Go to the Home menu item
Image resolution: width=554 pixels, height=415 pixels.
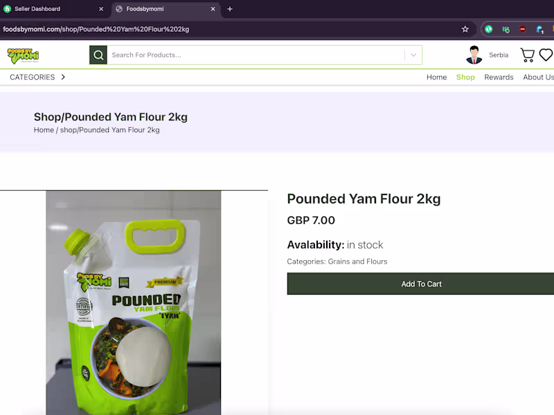(x=436, y=77)
